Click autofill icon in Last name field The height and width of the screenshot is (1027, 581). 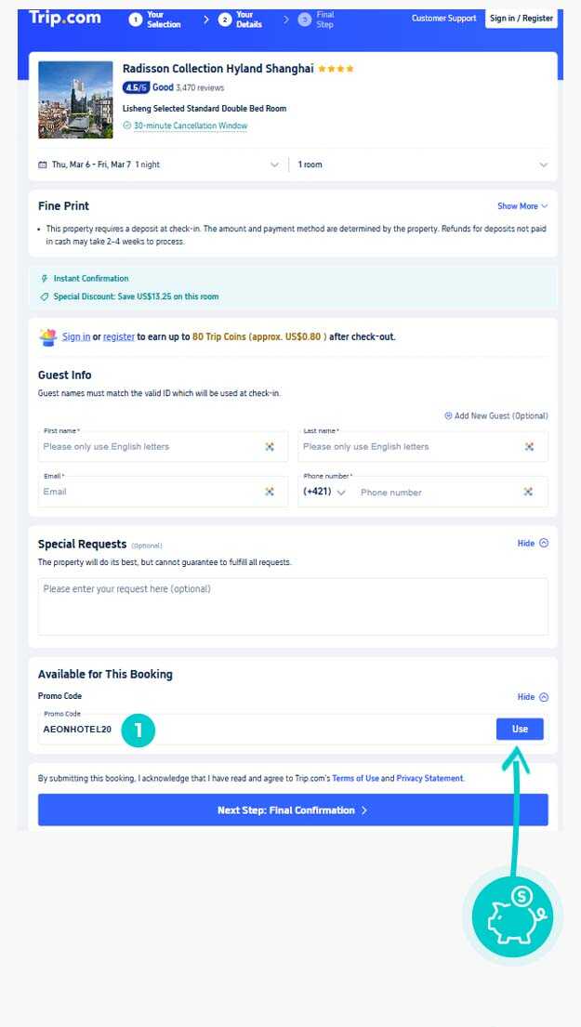(x=529, y=447)
